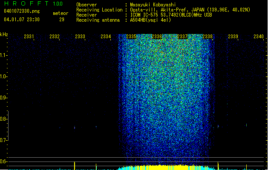Select the HROFFT 1.0.0 title text
268x170 pixels.
point(34,3)
